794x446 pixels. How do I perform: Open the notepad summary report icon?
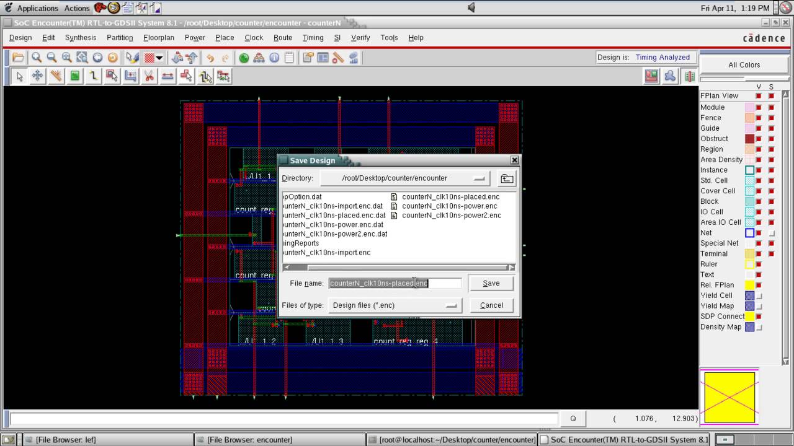pos(289,58)
